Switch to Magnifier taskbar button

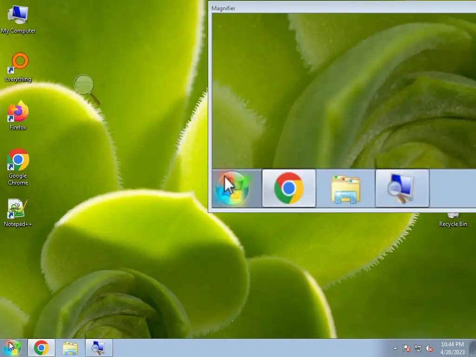99,348
